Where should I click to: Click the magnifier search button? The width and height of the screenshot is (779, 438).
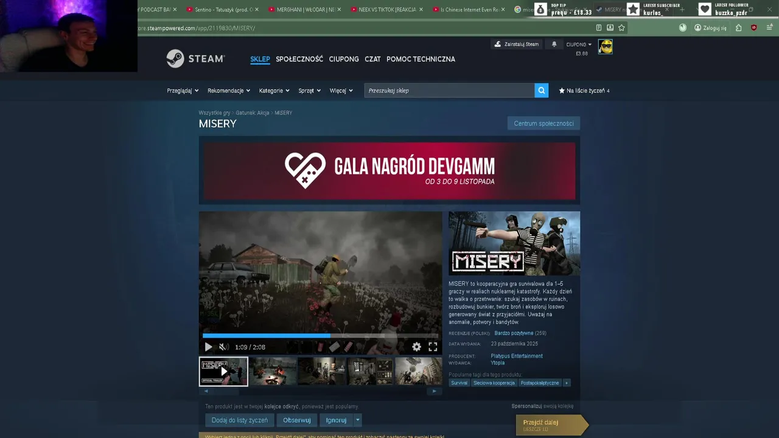tap(541, 91)
